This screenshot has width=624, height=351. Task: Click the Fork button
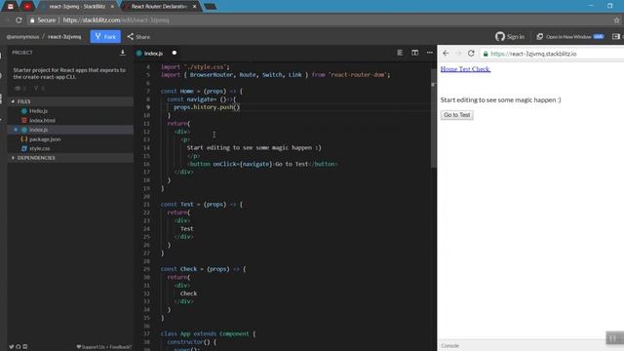click(x=105, y=37)
